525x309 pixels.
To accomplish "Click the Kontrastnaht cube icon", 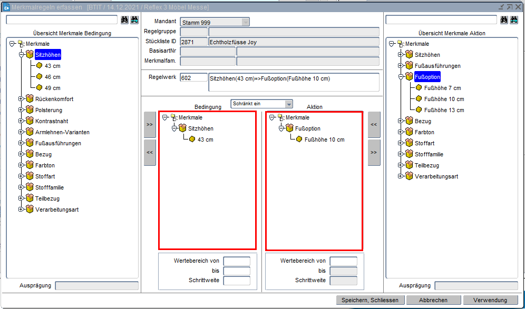I will tap(30, 121).
